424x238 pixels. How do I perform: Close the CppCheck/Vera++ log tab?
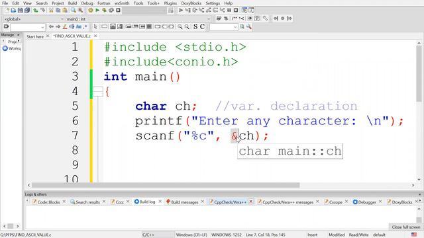click(x=250, y=202)
